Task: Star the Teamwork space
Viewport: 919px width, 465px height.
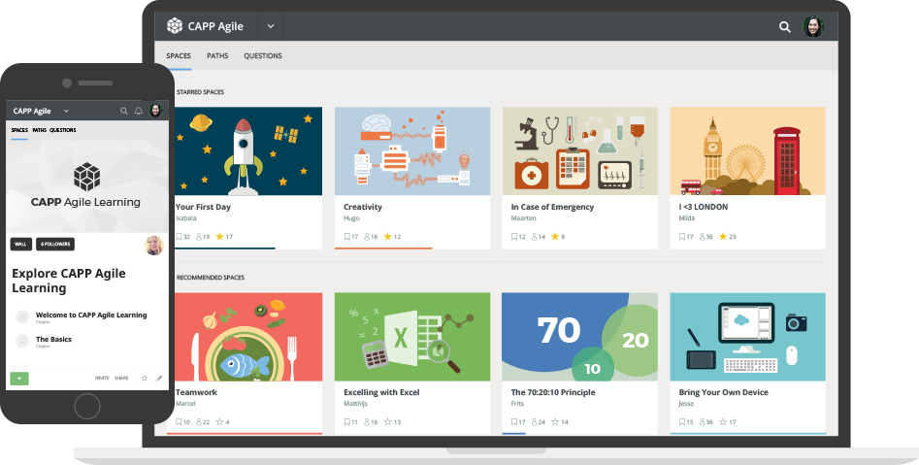Action: [x=219, y=421]
